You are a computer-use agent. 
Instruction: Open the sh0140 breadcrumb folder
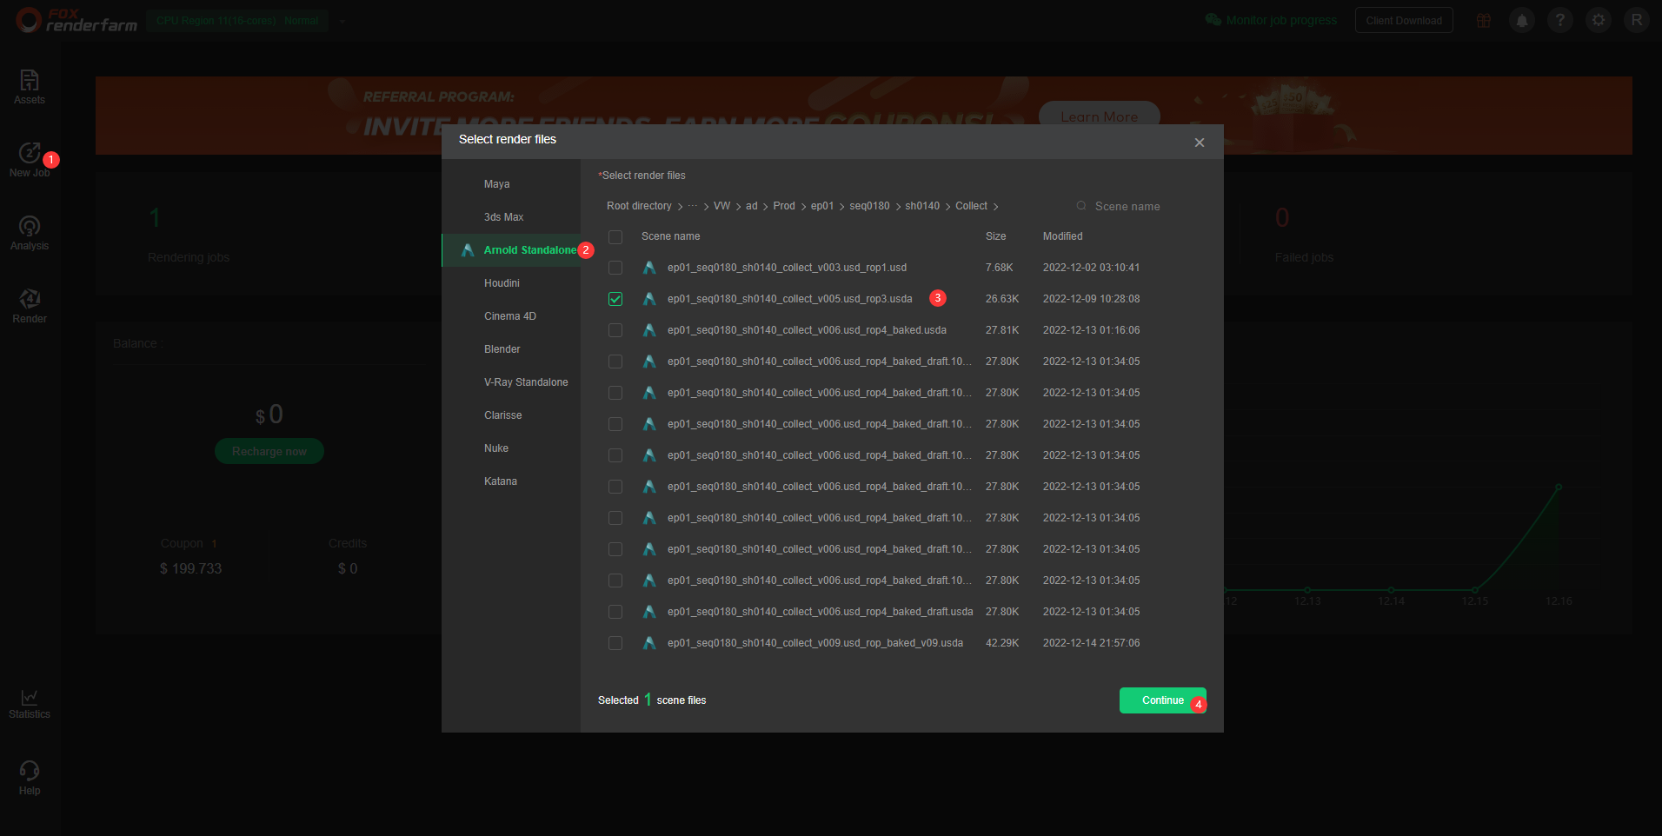[x=922, y=206]
